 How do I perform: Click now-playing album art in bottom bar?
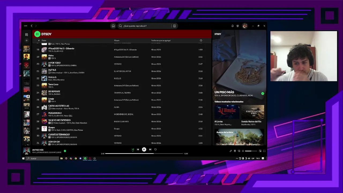click(x=26, y=151)
